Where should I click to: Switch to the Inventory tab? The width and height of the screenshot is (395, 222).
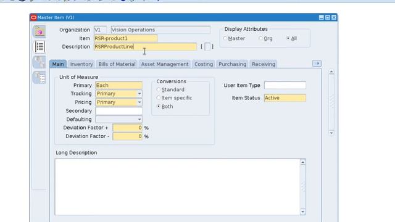click(81, 64)
